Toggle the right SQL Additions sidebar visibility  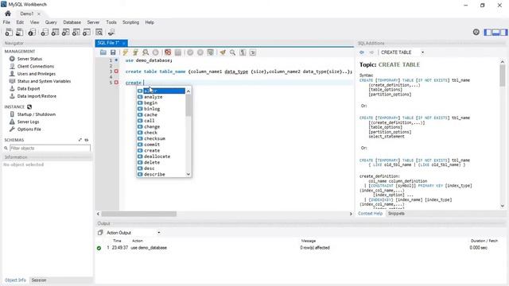click(x=503, y=32)
